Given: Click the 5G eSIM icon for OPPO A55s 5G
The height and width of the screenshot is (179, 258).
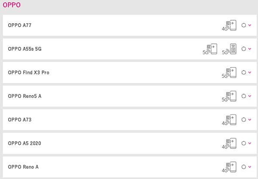Looking at the screenshot, I should click(x=229, y=49).
